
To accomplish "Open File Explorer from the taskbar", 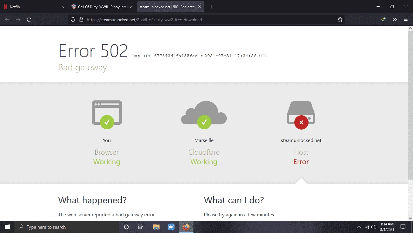I will 156,227.
